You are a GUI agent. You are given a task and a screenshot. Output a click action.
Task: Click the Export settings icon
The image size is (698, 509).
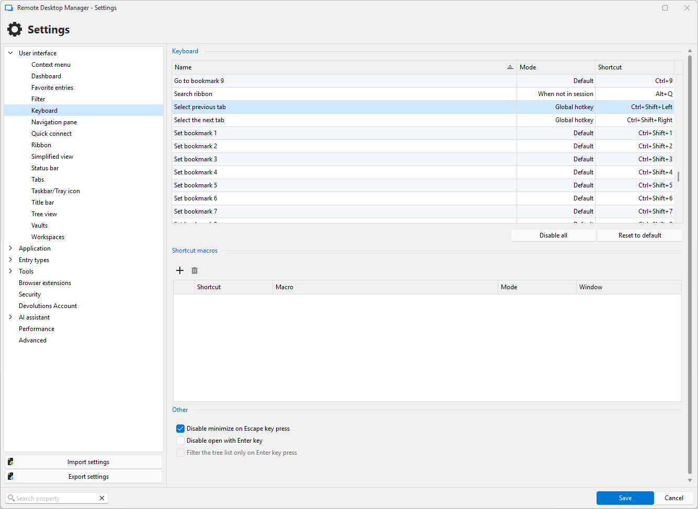click(11, 477)
